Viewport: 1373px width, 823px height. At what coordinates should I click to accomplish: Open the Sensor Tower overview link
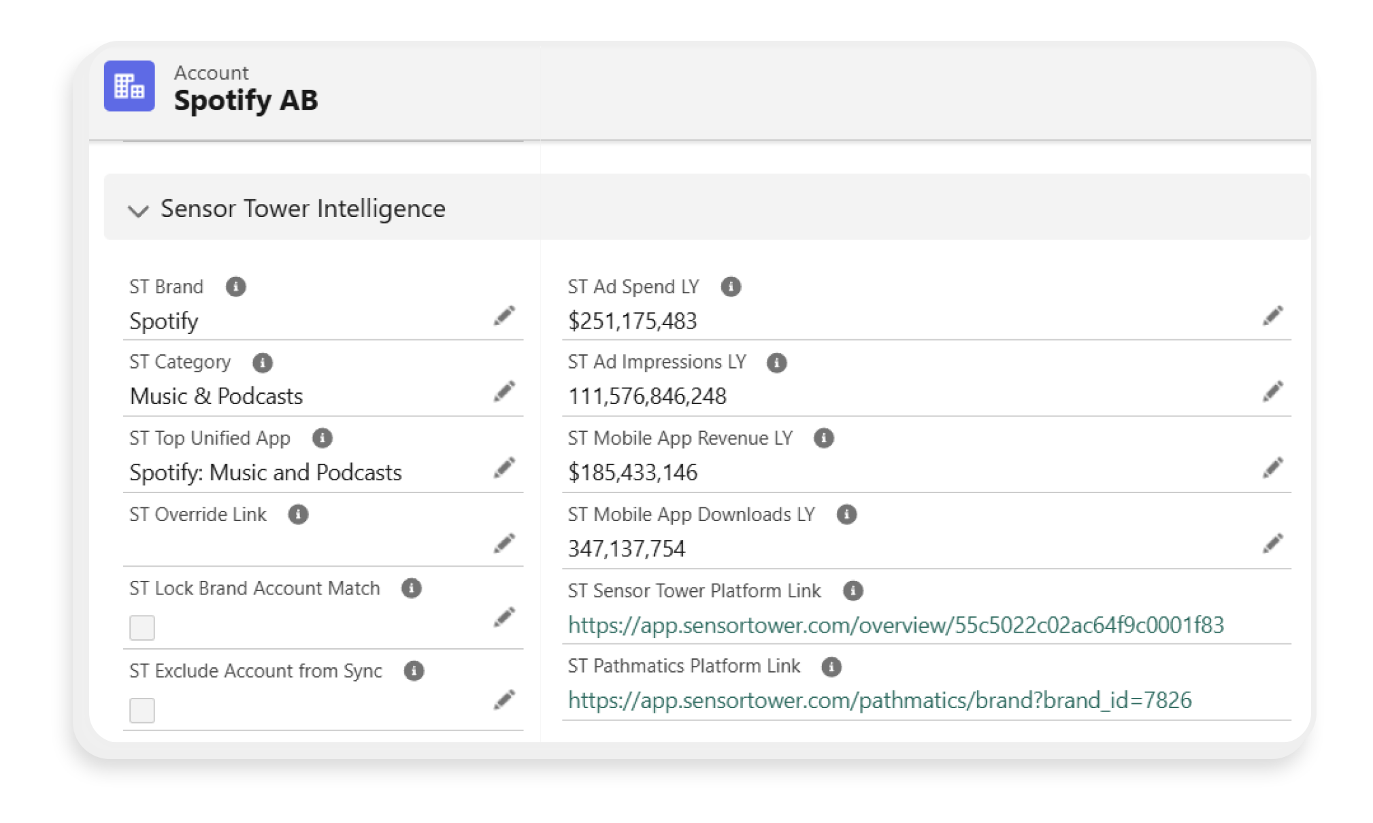pos(895,625)
